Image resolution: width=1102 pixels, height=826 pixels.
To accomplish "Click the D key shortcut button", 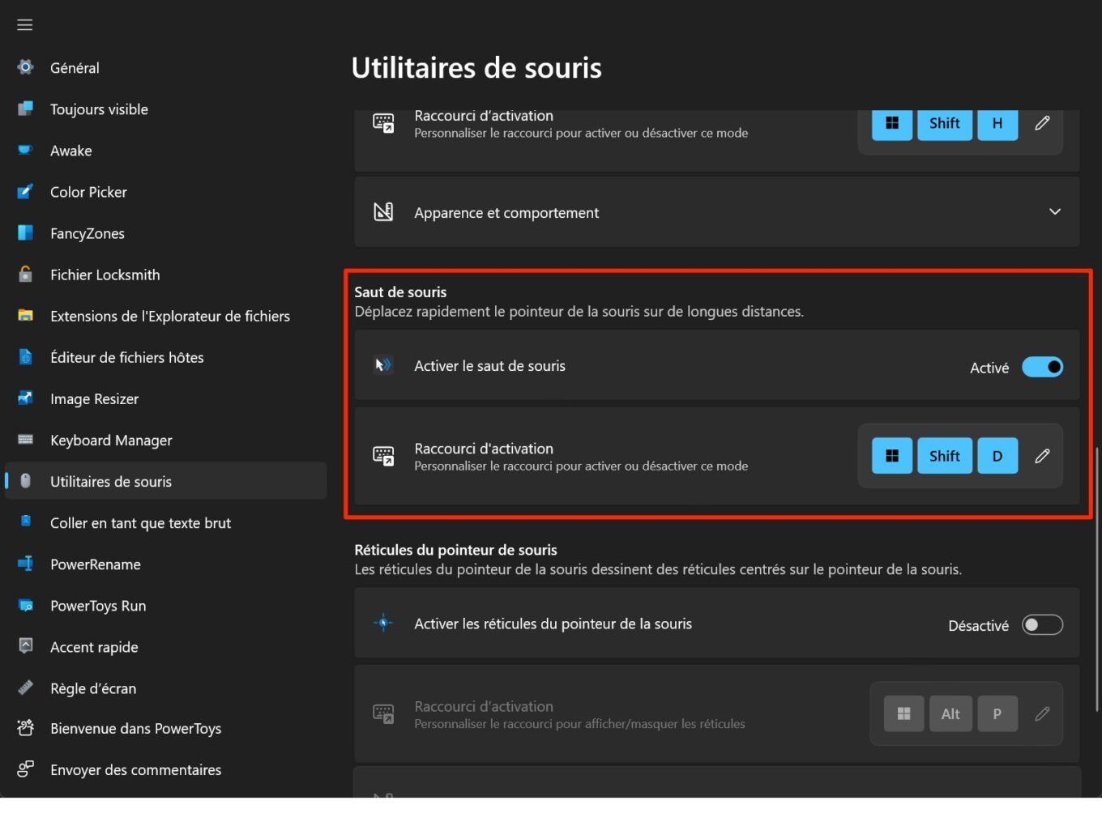I will 997,456.
